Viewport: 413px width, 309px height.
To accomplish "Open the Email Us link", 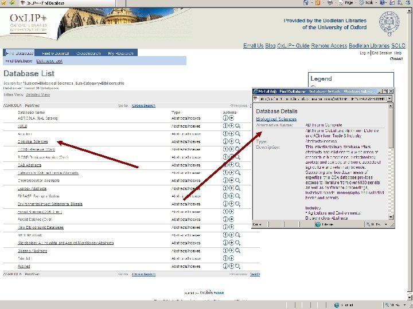I will (253, 45).
